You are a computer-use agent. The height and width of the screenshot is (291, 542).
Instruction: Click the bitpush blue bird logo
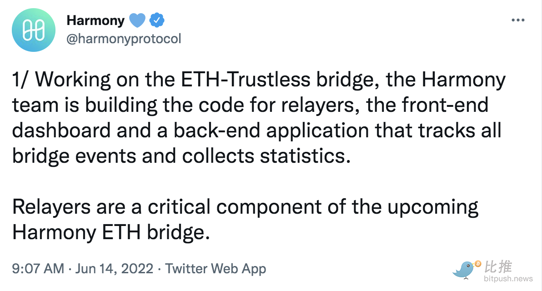[x=463, y=268]
